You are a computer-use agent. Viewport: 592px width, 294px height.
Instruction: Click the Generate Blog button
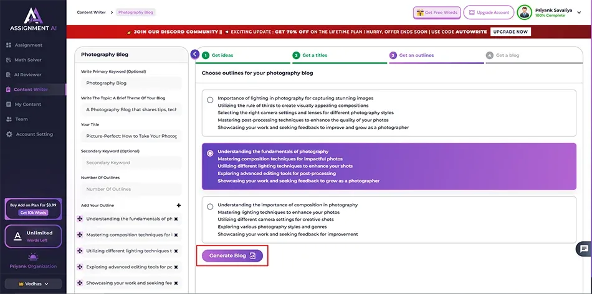pos(232,255)
